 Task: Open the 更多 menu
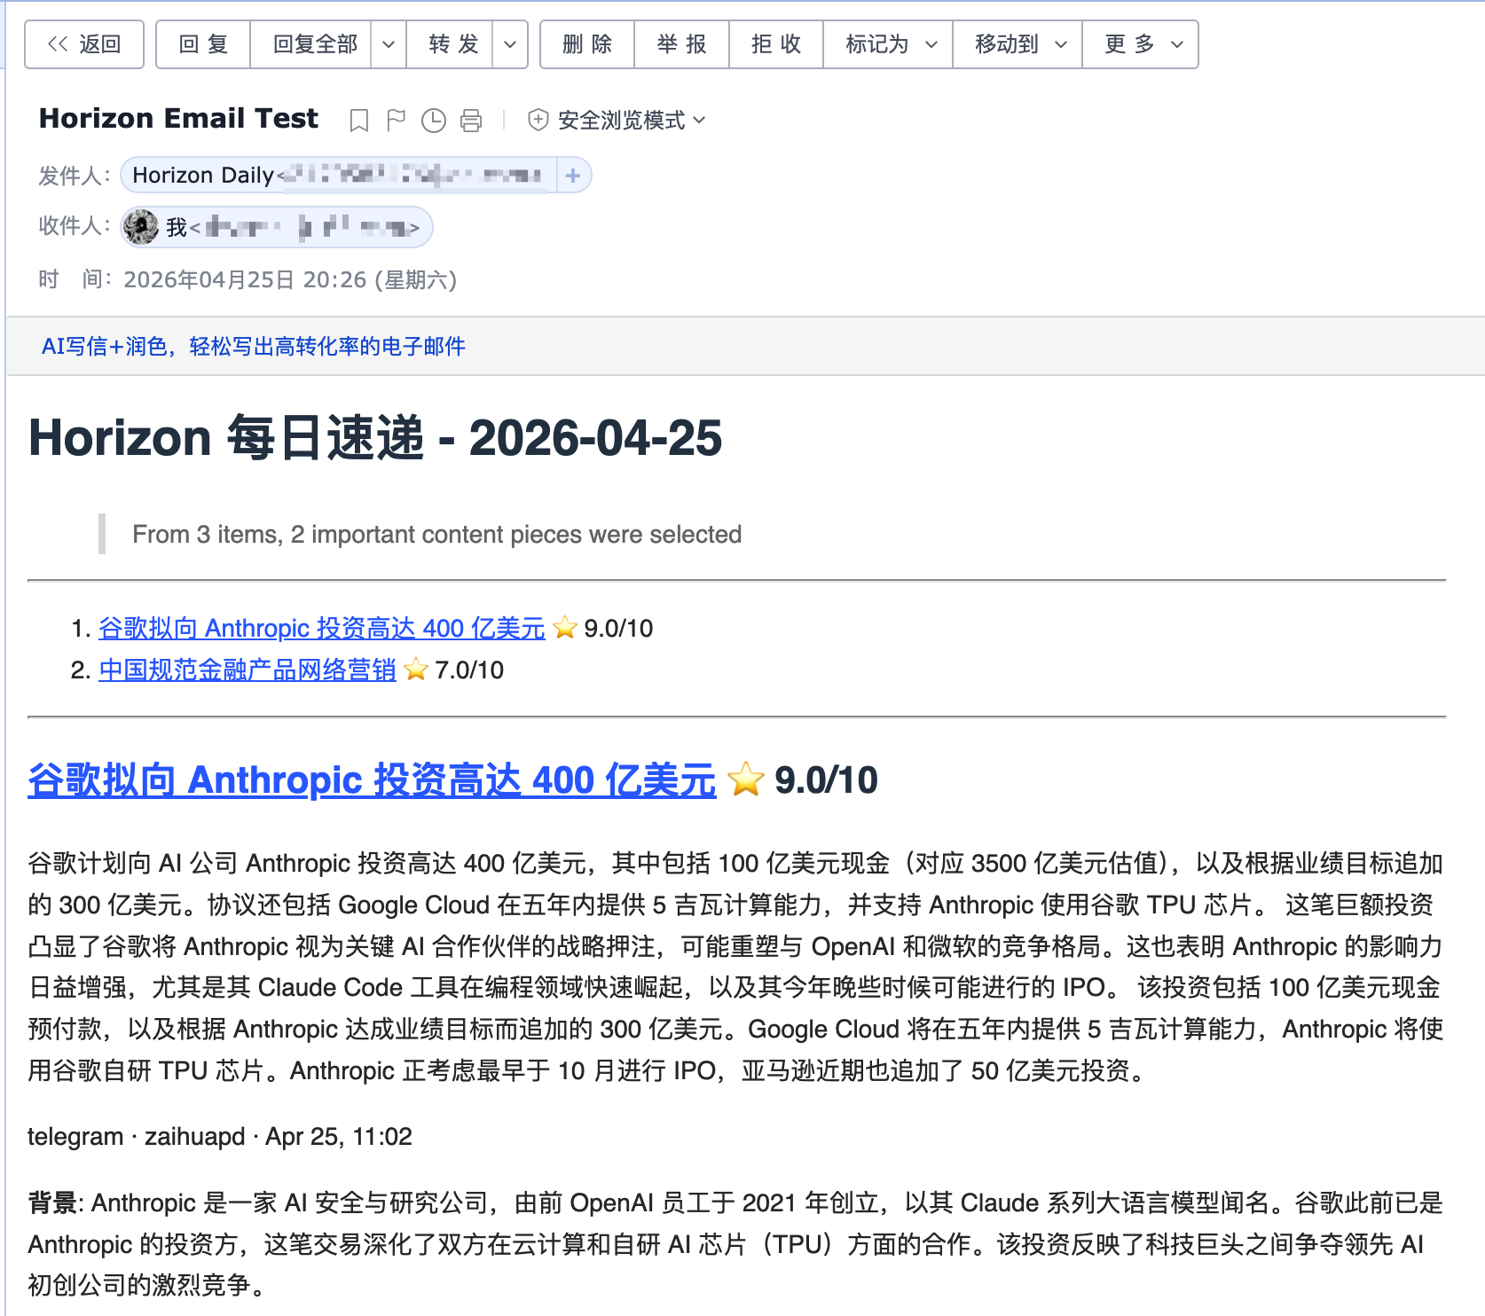coord(1141,44)
